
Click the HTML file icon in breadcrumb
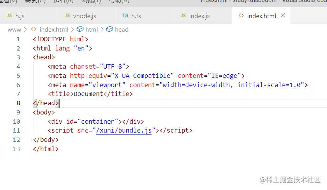(x=34, y=29)
